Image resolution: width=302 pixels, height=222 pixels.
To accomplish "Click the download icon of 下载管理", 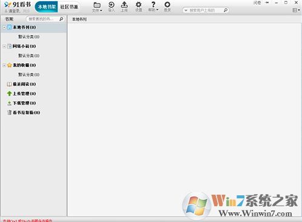I will tap(9, 103).
